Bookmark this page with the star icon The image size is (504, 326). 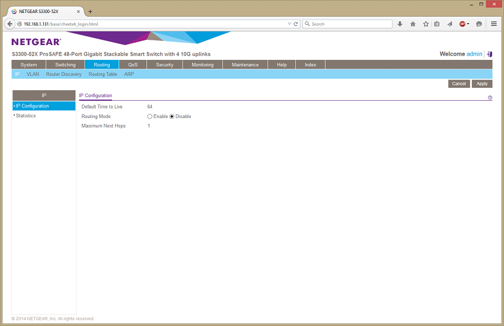pos(426,24)
